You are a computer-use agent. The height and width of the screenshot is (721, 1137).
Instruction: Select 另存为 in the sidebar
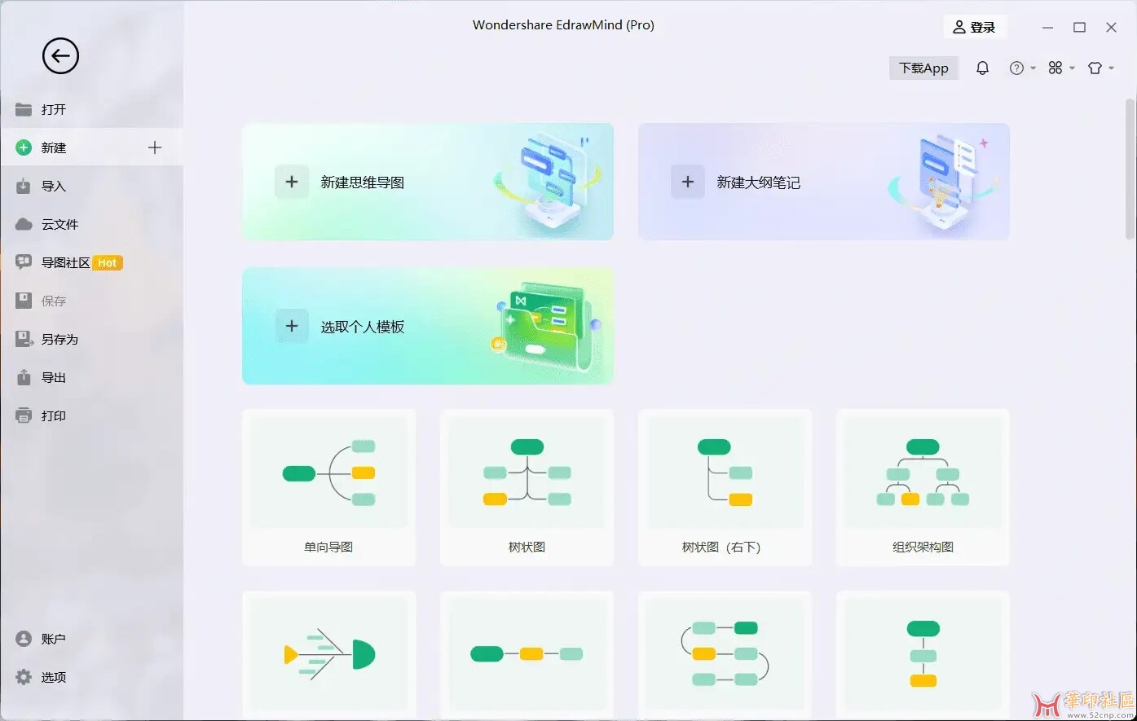(x=92, y=339)
